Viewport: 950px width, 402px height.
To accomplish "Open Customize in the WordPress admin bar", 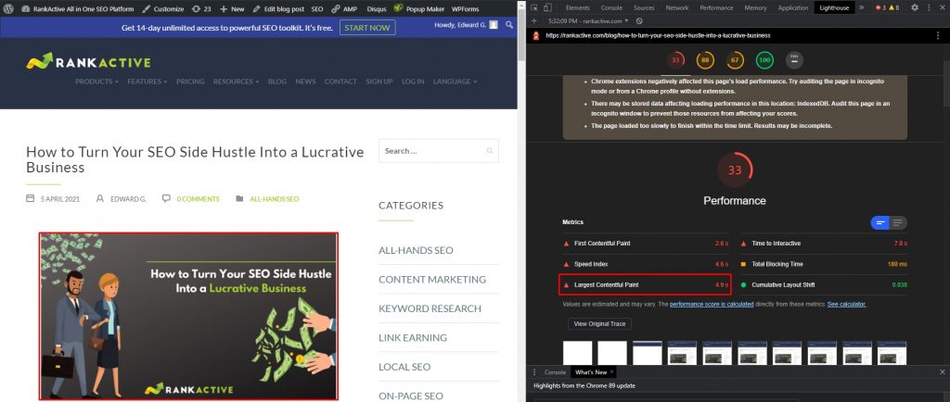I will [163, 9].
